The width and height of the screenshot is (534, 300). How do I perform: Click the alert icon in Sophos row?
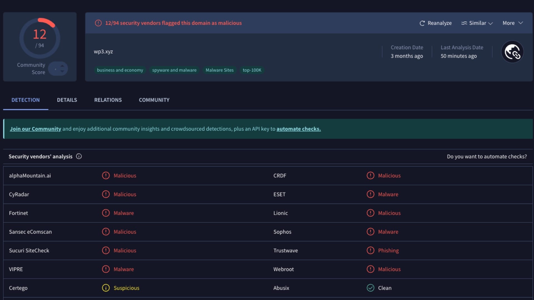coord(370,232)
